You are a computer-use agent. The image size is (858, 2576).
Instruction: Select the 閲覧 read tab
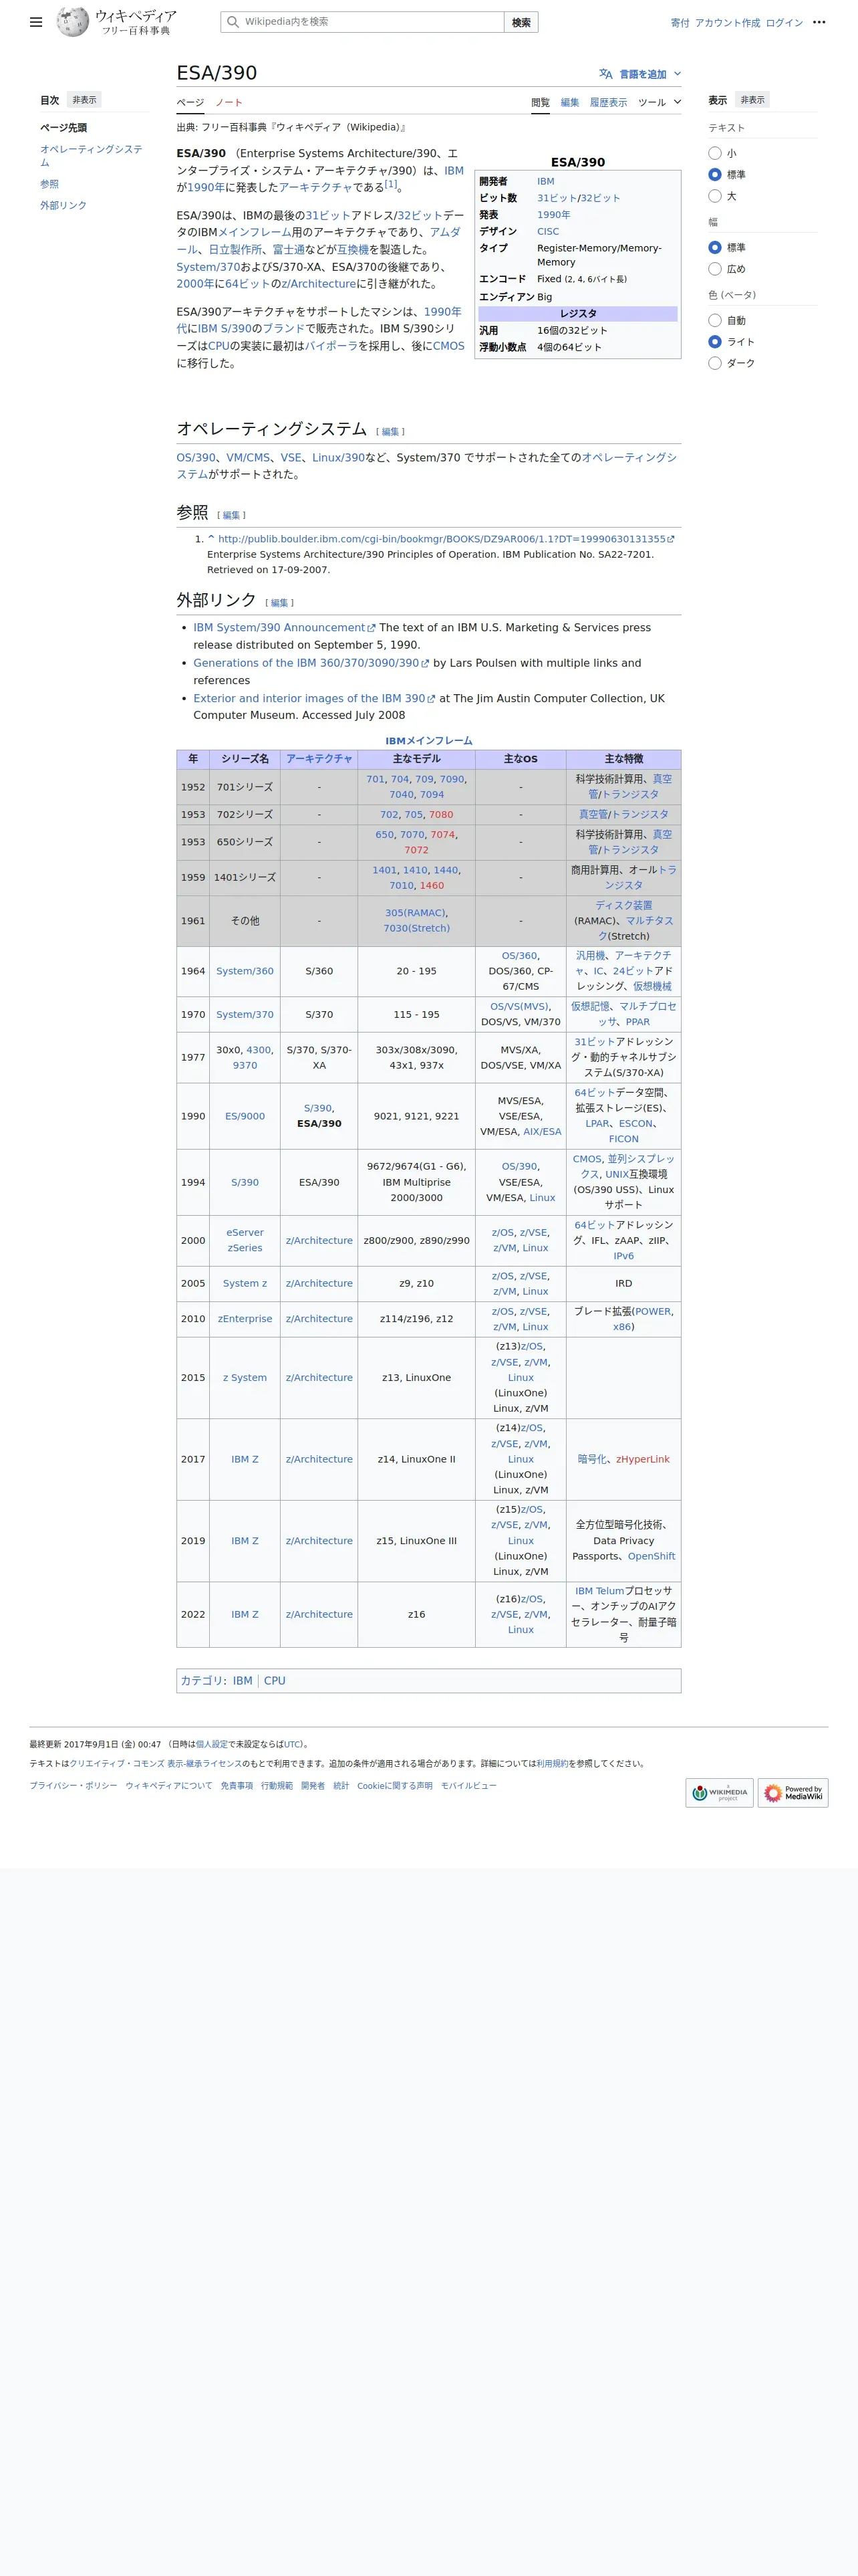pos(541,102)
